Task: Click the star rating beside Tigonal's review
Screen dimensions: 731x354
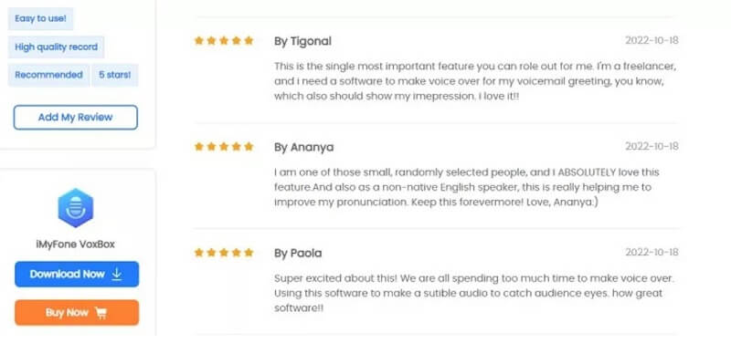Action: click(x=224, y=40)
